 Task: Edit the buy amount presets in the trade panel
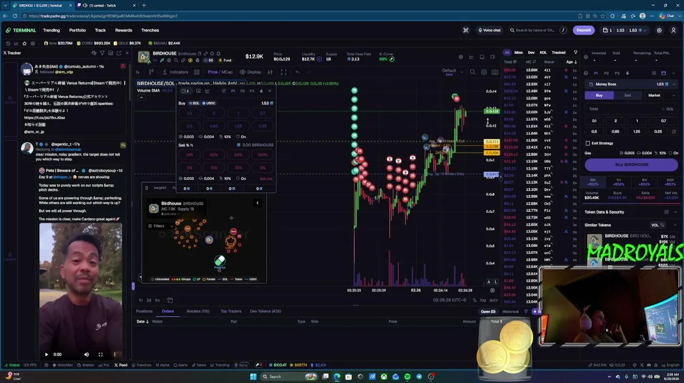point(674,131)
